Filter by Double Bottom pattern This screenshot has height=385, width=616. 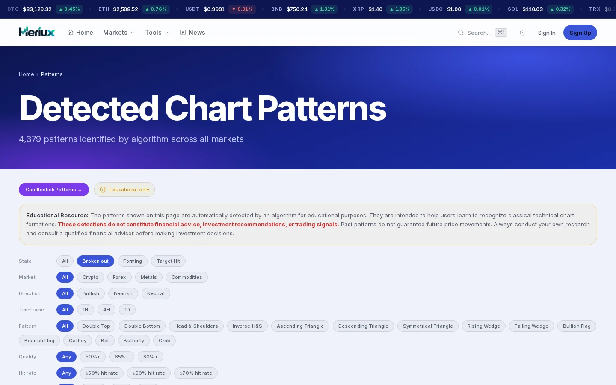142,326
